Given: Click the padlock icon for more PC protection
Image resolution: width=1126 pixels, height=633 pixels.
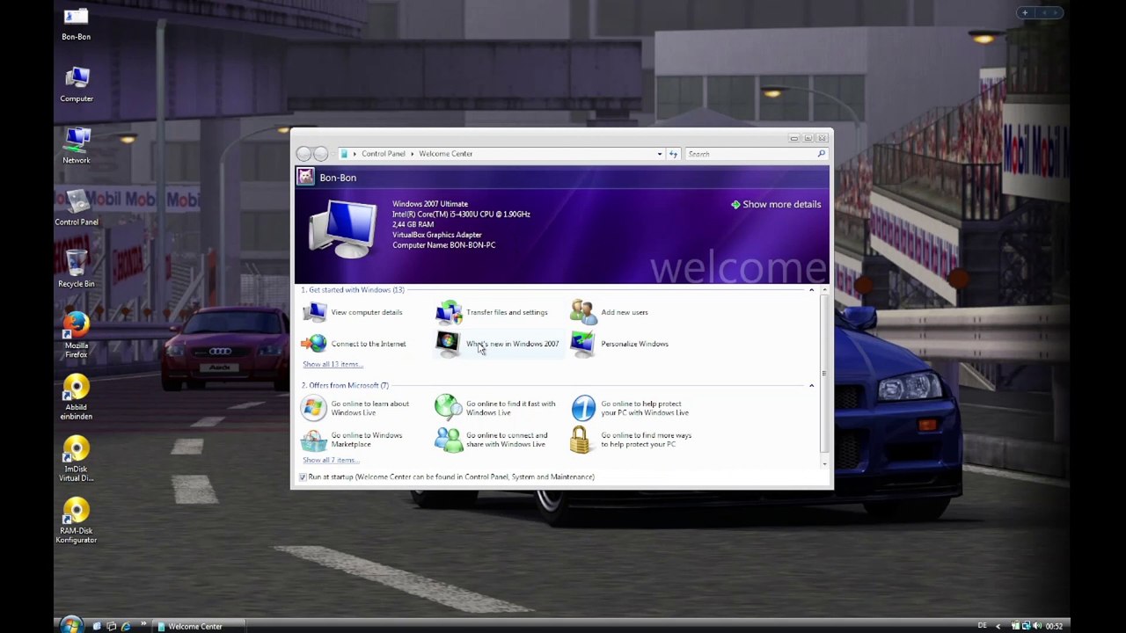Looking at the screenshot, I should tap(580, 440).
